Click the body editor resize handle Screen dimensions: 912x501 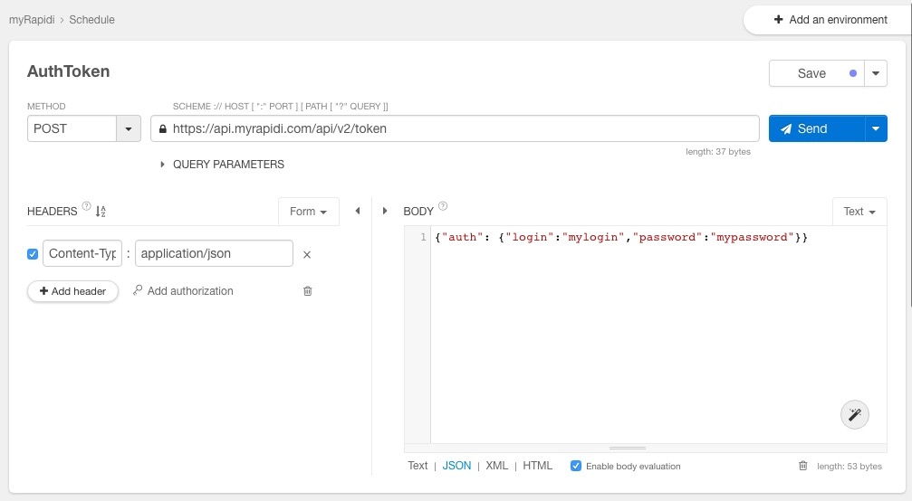[x=628, y=449]
